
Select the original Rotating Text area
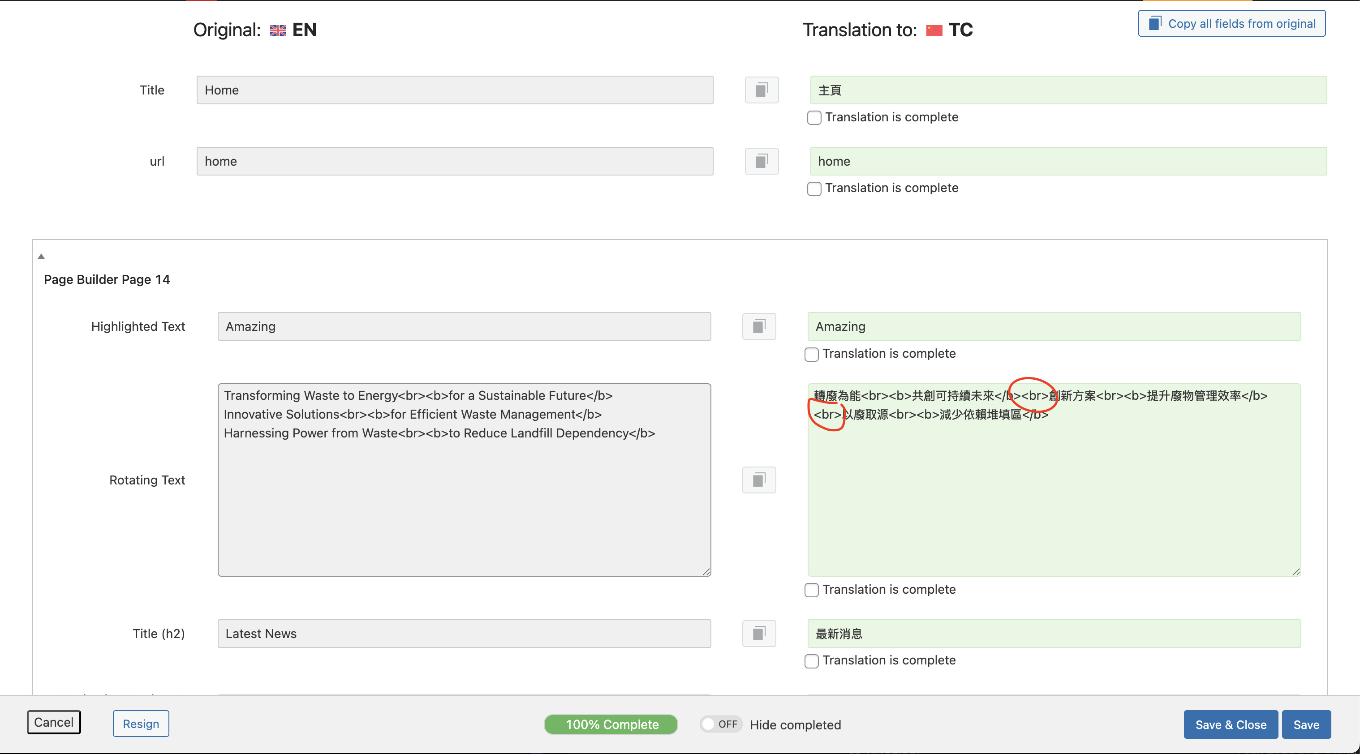[464, 480]
